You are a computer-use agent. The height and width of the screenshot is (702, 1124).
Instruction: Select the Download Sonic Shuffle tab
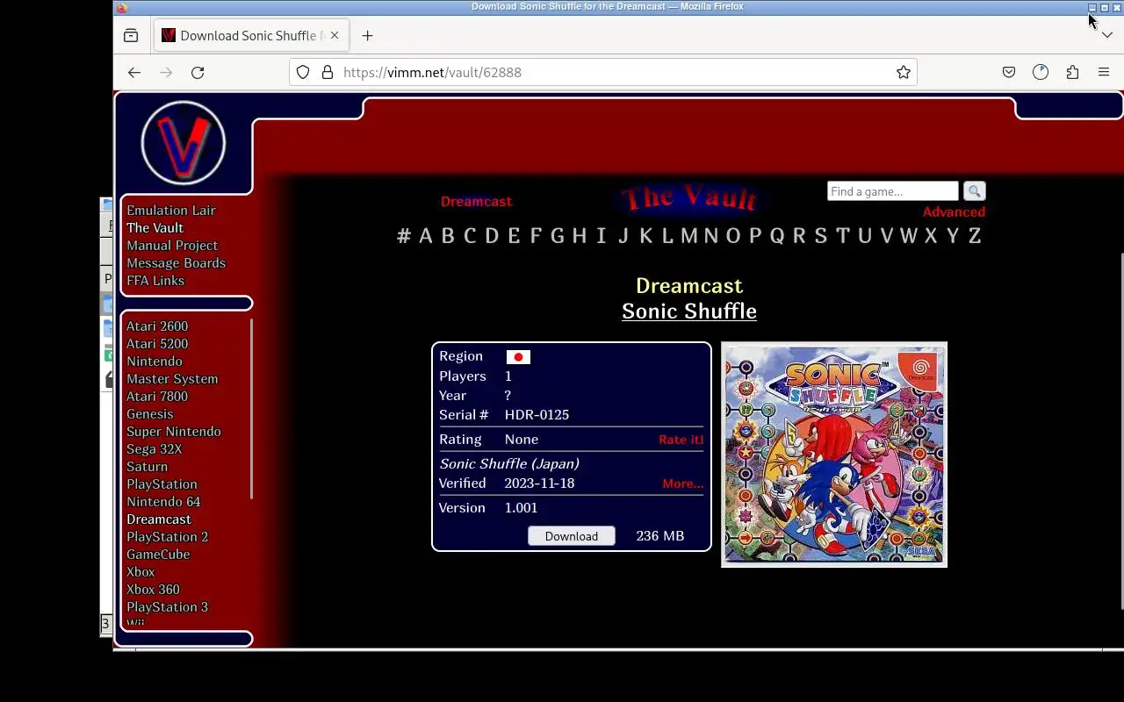pos(251,35)
